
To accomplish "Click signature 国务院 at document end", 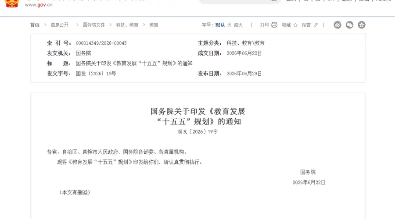I will point(308,172).
